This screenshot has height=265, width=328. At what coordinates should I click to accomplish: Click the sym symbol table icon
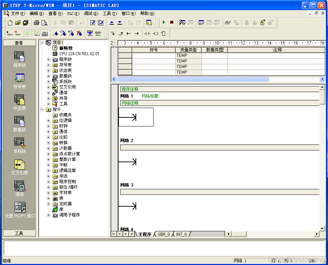(x=98, y=33)
